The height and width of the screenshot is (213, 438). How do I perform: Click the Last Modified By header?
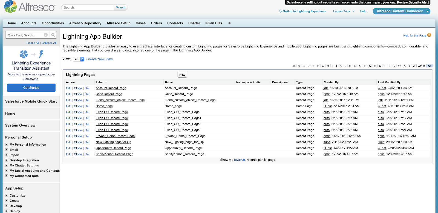(389, 82)
